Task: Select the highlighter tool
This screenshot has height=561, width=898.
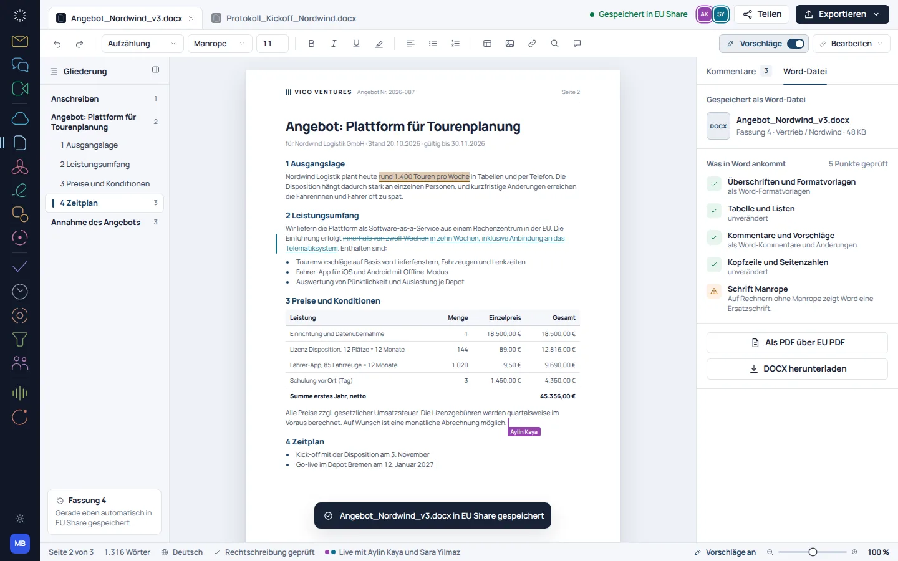Action: pyautogui.click(x=379, y=44)
